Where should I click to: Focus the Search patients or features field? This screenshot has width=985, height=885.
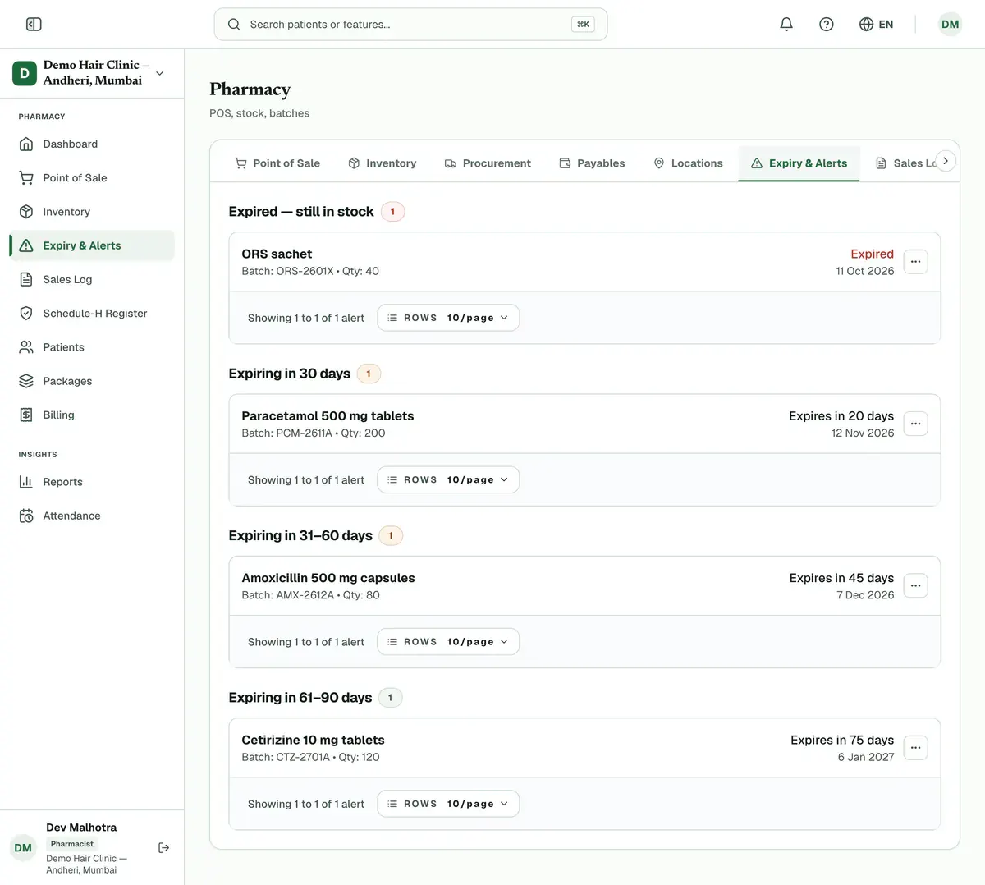tap(410, 25)
